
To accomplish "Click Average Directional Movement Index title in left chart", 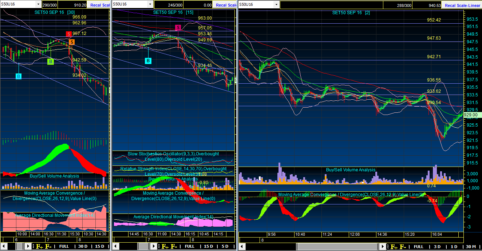I will (55, 215).
